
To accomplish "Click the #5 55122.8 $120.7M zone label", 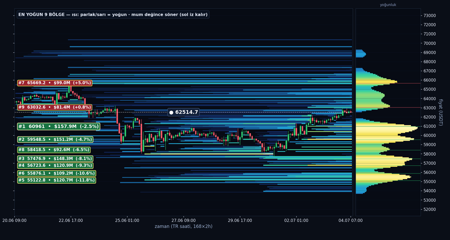I will [x=56, y=180].
